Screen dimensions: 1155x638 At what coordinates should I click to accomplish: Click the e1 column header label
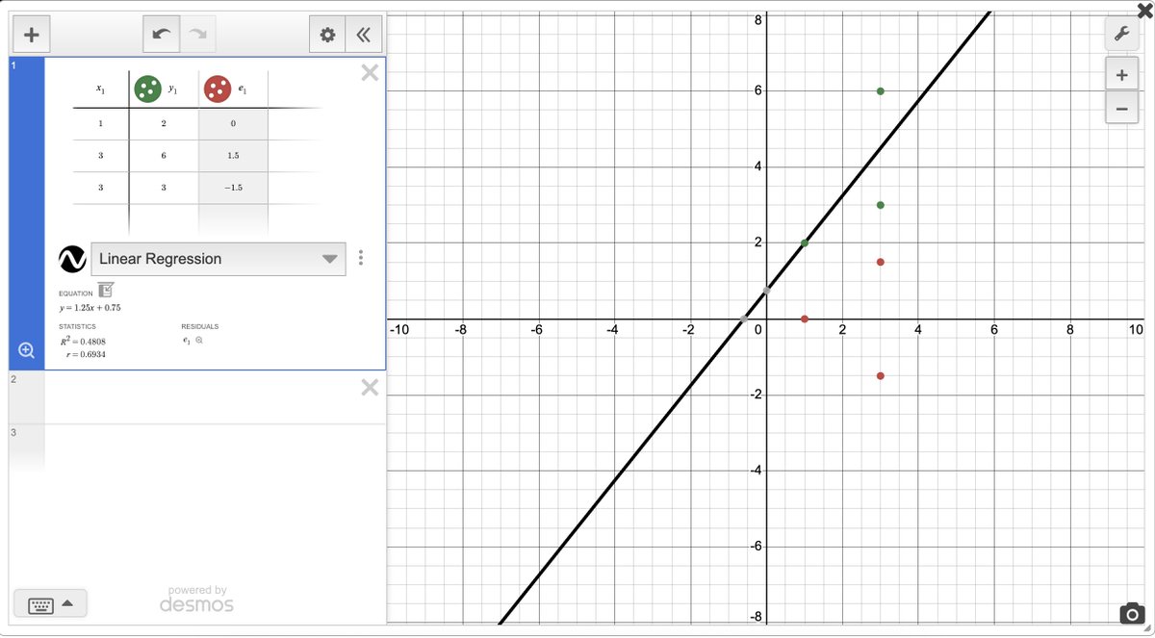pos(242,89)
